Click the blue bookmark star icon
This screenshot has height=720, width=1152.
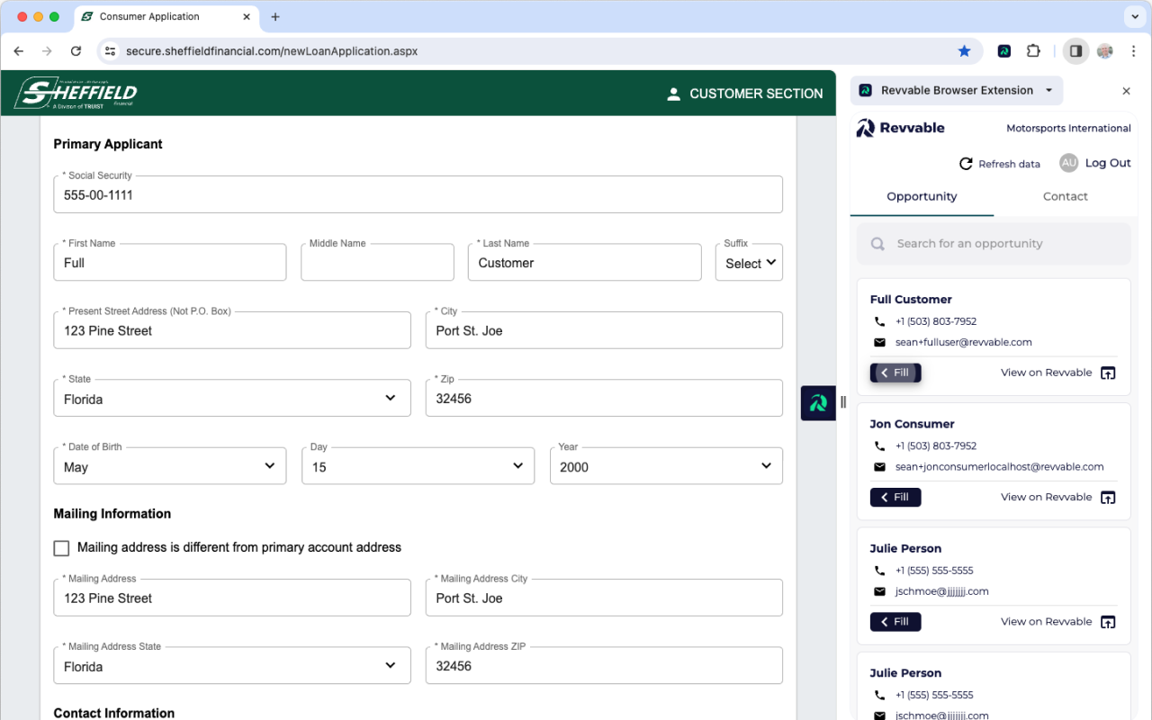pos(964,51)
